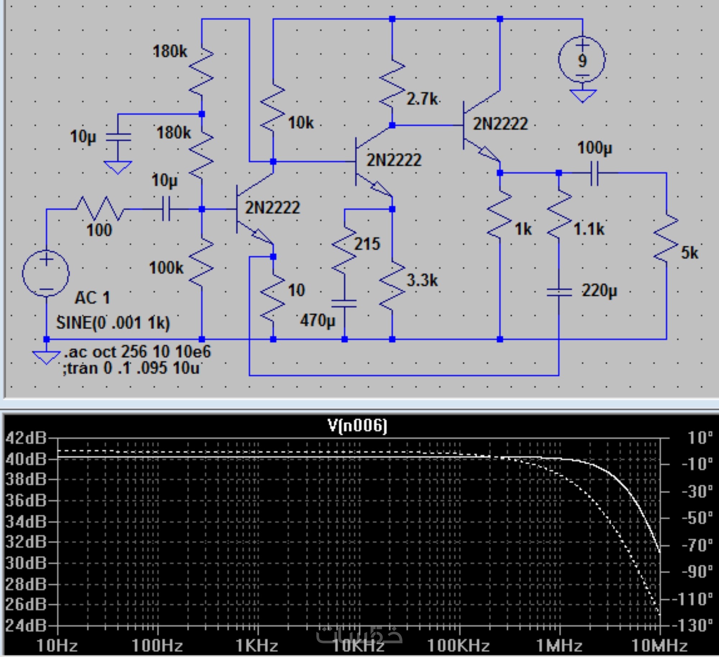The width and height of the screenshot is (719, 657).
Task: Select the 100µ output coupling capacitor
Action: click(x=594, y=173)
